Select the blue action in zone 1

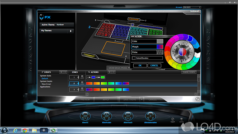pos(93,77)
